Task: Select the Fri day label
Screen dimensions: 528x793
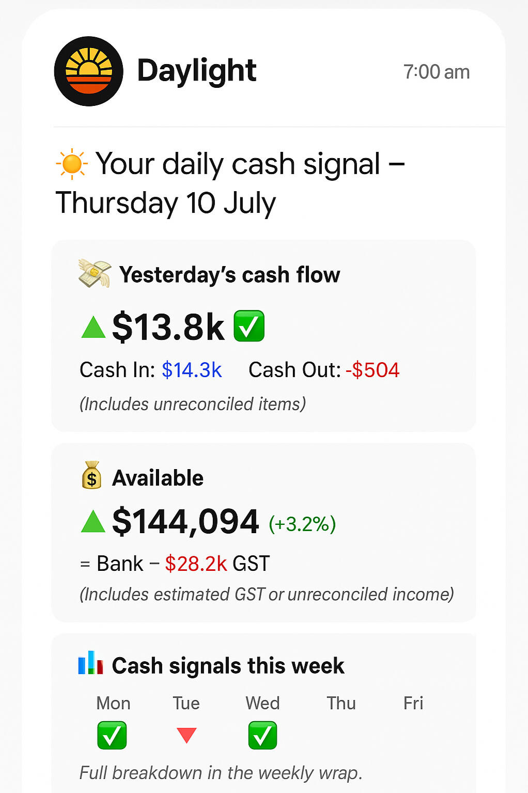Action: [x=413, y=703]
